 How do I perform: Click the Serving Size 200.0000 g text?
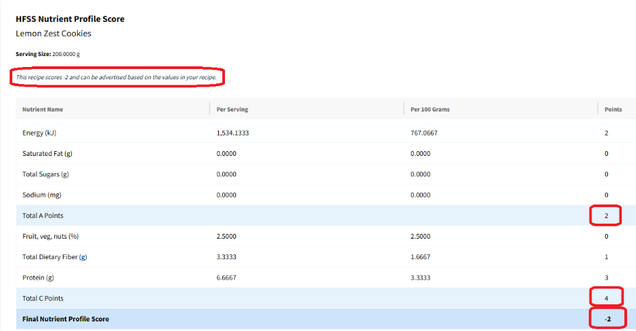48,53
